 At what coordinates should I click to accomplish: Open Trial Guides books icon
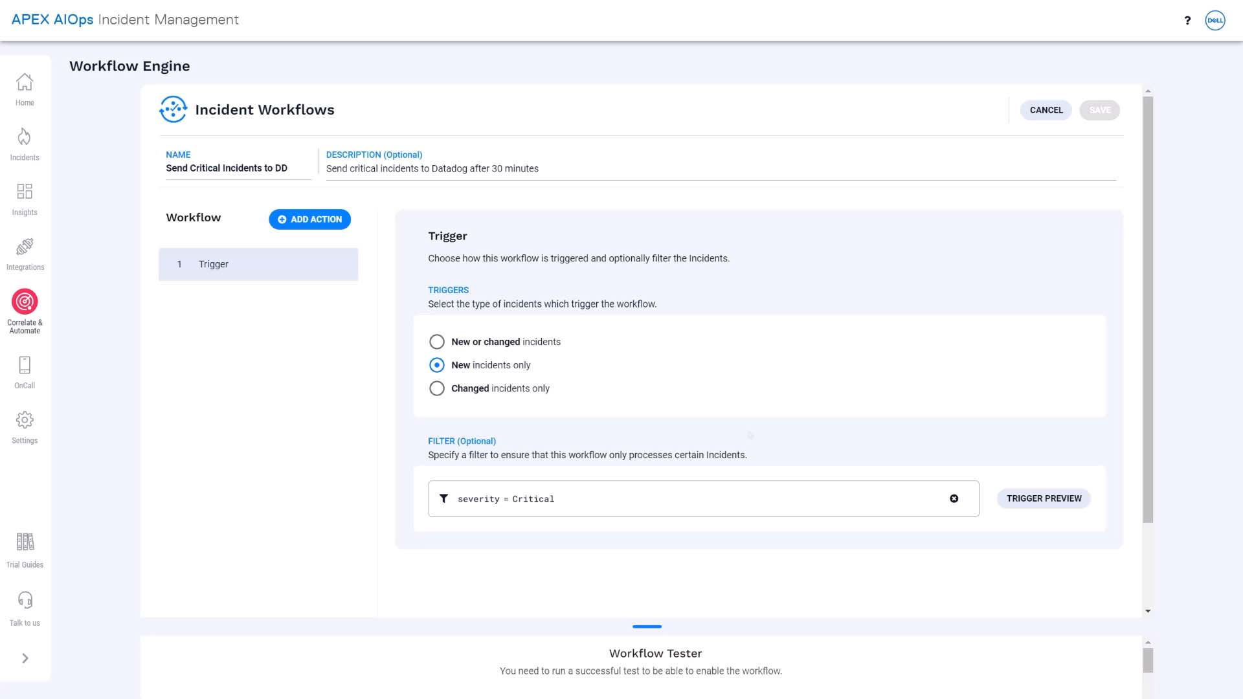click(x=25, y=542)
